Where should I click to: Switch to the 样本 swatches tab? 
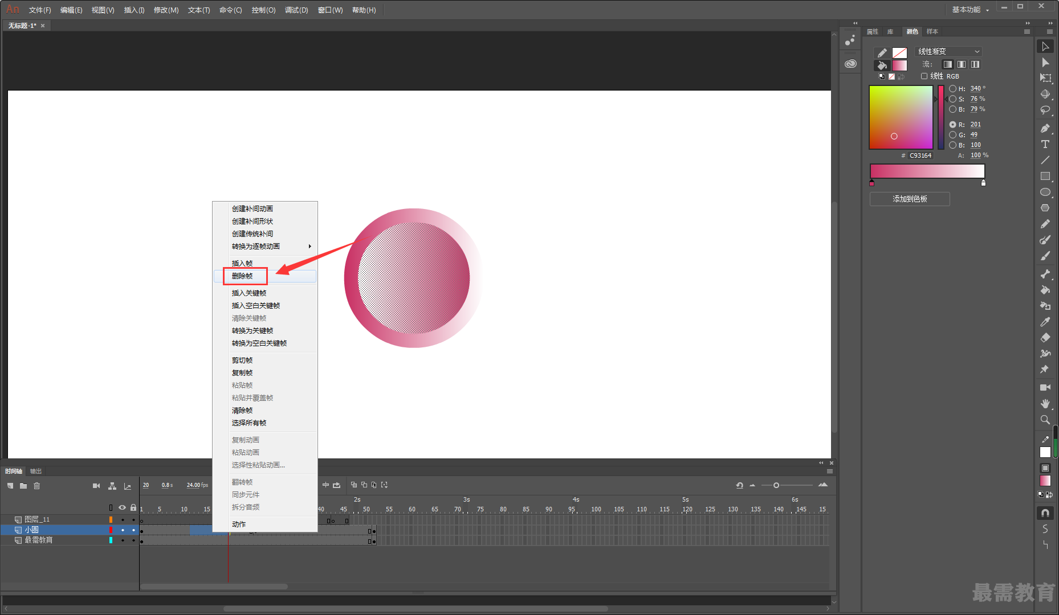point(932,32)
